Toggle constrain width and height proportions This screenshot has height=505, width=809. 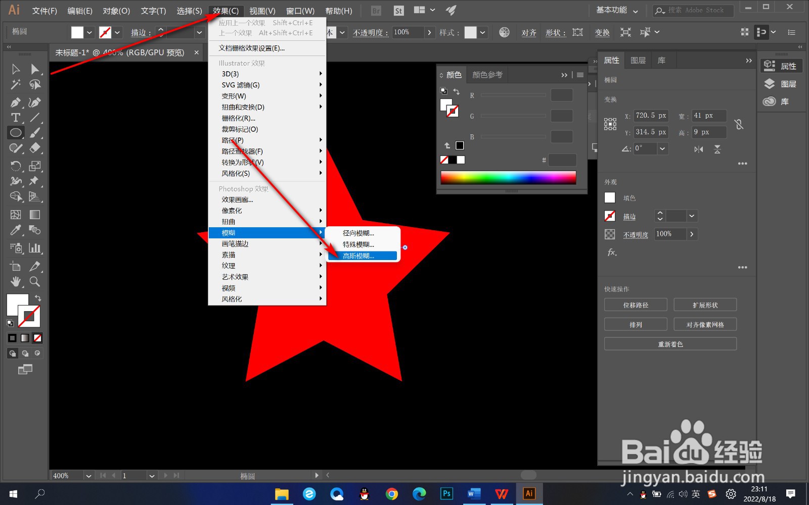point(739,124)
